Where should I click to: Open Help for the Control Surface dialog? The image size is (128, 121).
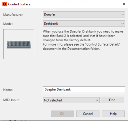point(113,114)
